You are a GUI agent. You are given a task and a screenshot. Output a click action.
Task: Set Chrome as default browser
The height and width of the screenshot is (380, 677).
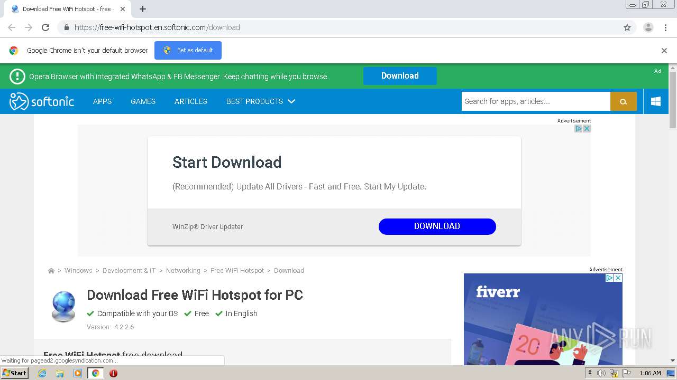click(188, 50)
